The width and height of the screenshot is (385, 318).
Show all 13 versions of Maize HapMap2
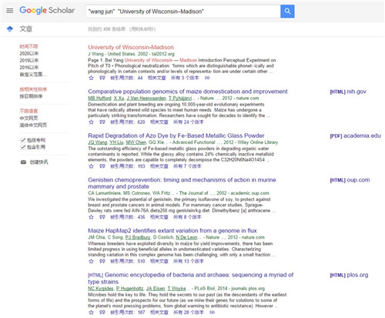(x=189, y=261)
